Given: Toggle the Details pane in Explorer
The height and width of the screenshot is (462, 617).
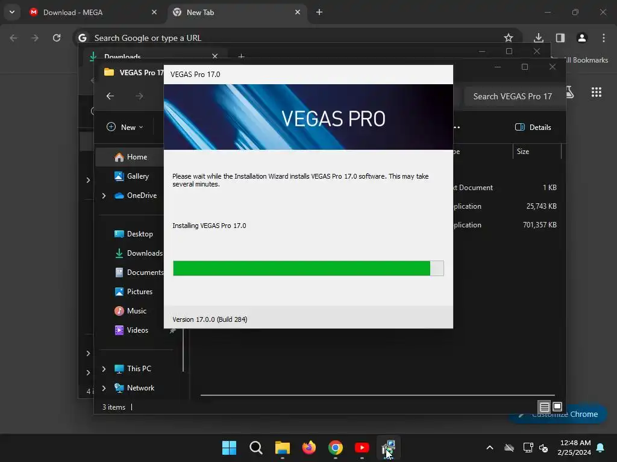Looking at the screenshot, I should coord(533,127).
